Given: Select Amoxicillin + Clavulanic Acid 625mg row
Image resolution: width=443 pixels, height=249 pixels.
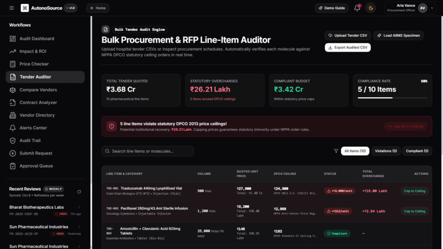Looking at the screenshot, I should (267, 234).
